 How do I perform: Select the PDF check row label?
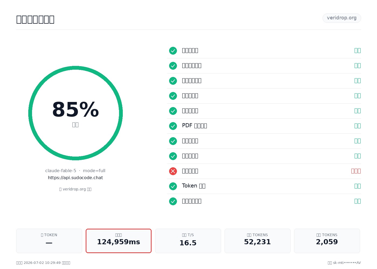tap(194, 126)
